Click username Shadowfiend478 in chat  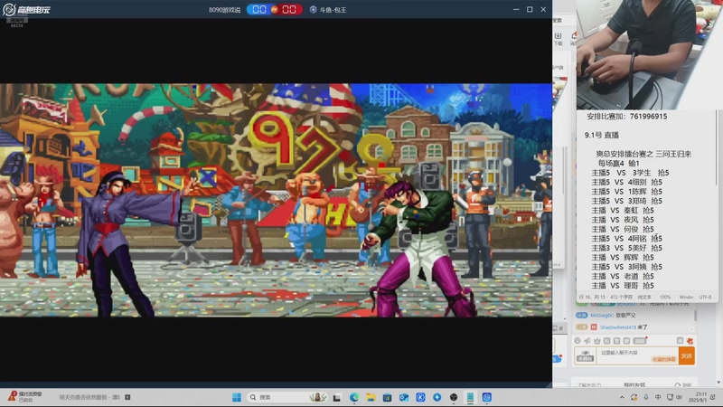[x=618, y=327]
